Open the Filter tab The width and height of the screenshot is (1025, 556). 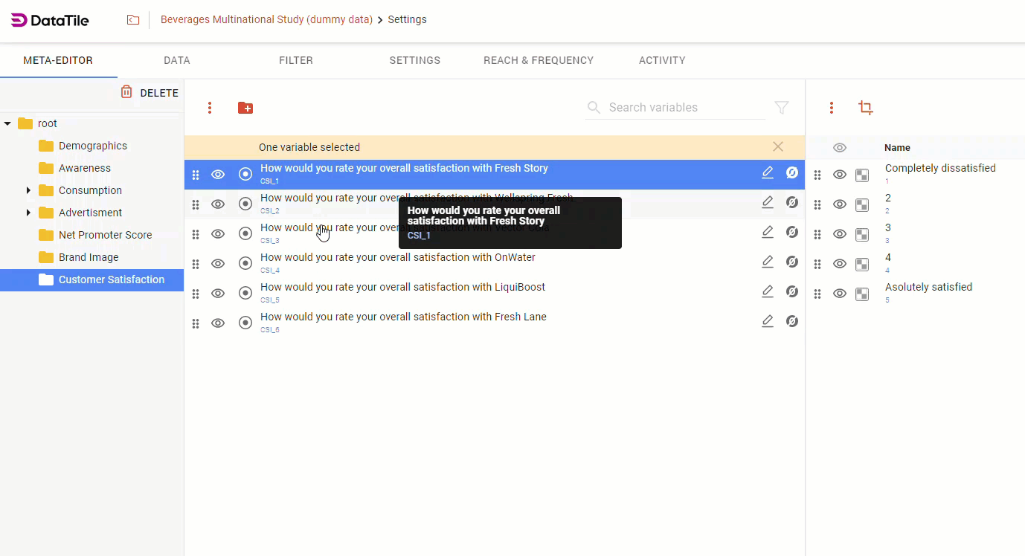[x=296, y=61]
